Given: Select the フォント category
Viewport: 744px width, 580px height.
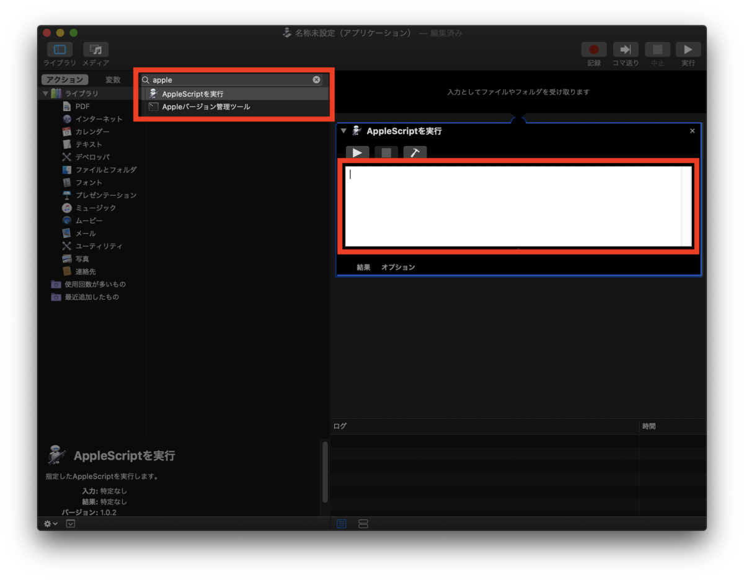Looking at the screenshot, I should pyautogui.click(x=82, y=182).
